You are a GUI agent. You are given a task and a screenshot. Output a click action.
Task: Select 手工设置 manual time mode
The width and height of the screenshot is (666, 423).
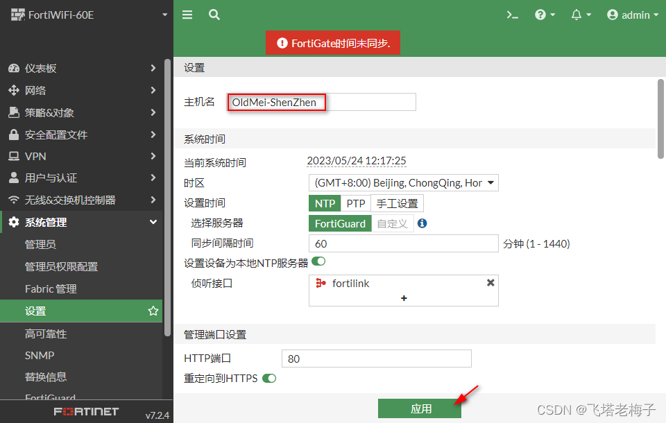click(x=397, y=203)
